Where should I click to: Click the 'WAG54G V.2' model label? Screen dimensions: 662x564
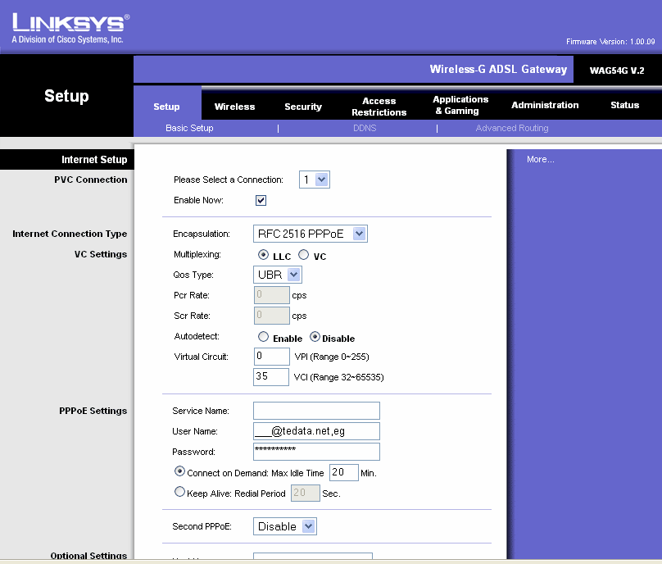tap(617, 70)
